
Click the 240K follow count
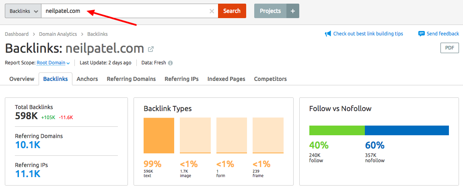point(315,156)
